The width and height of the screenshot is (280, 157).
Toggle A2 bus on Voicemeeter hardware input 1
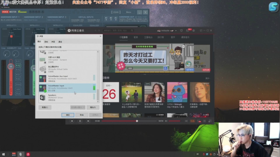click(18, 65)
